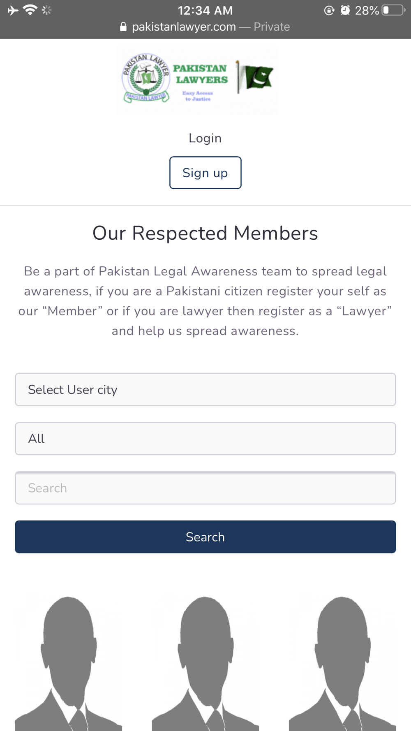Tap the lock icon beside the URL
This screenshot has height=731, width=411.
(x=123, y=27)
